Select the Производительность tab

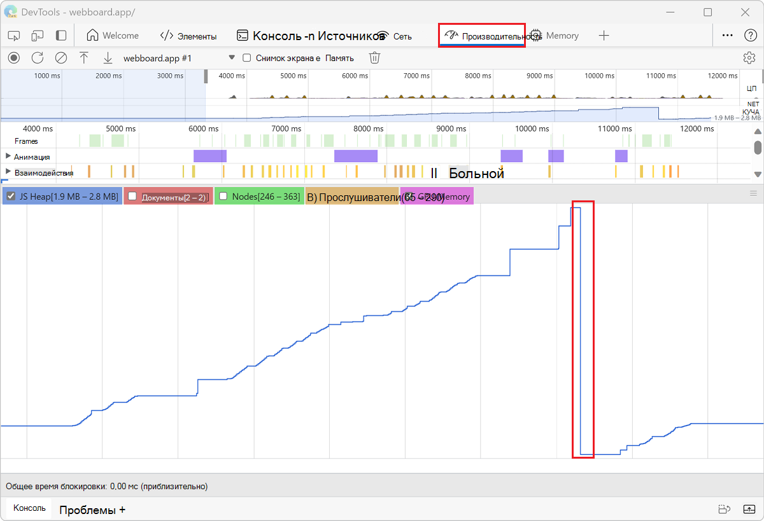pos(483,36)
